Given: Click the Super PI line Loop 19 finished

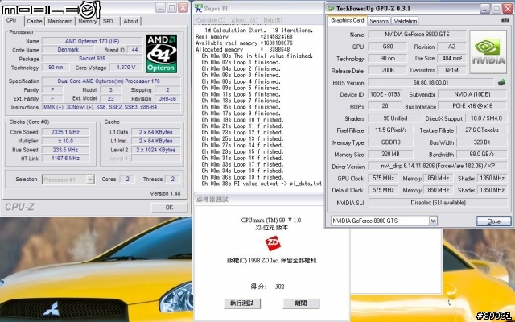Looking at the screenshot, I should pyautogui.click(x=243, y=177).
